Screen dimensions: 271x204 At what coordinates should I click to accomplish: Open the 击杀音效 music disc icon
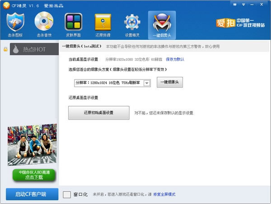[44, 21]
